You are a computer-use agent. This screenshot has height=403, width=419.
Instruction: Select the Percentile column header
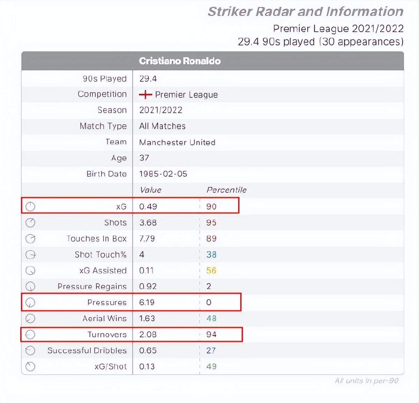click(x=226, y=190)
